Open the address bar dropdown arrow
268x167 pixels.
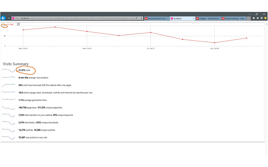[139, 18]
